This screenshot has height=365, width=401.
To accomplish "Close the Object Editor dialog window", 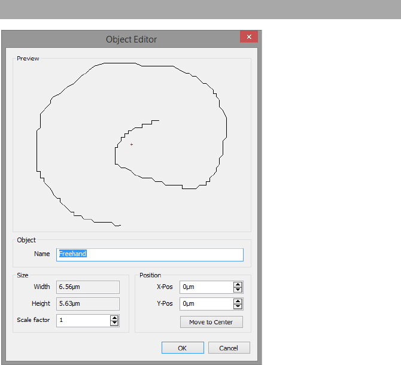I will 248,37.
